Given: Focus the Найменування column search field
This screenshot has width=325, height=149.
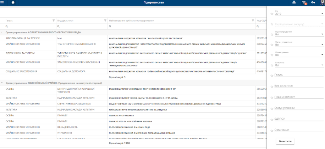Looking at the screenshot, I should [x=182, y=26].
